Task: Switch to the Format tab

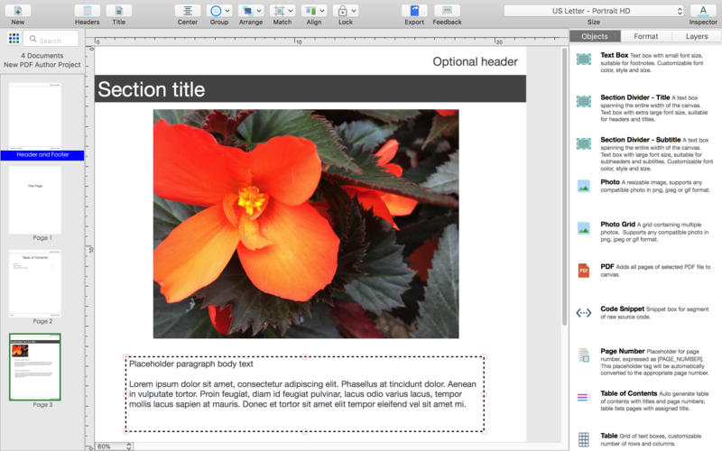Action: (x=645, y=36)
